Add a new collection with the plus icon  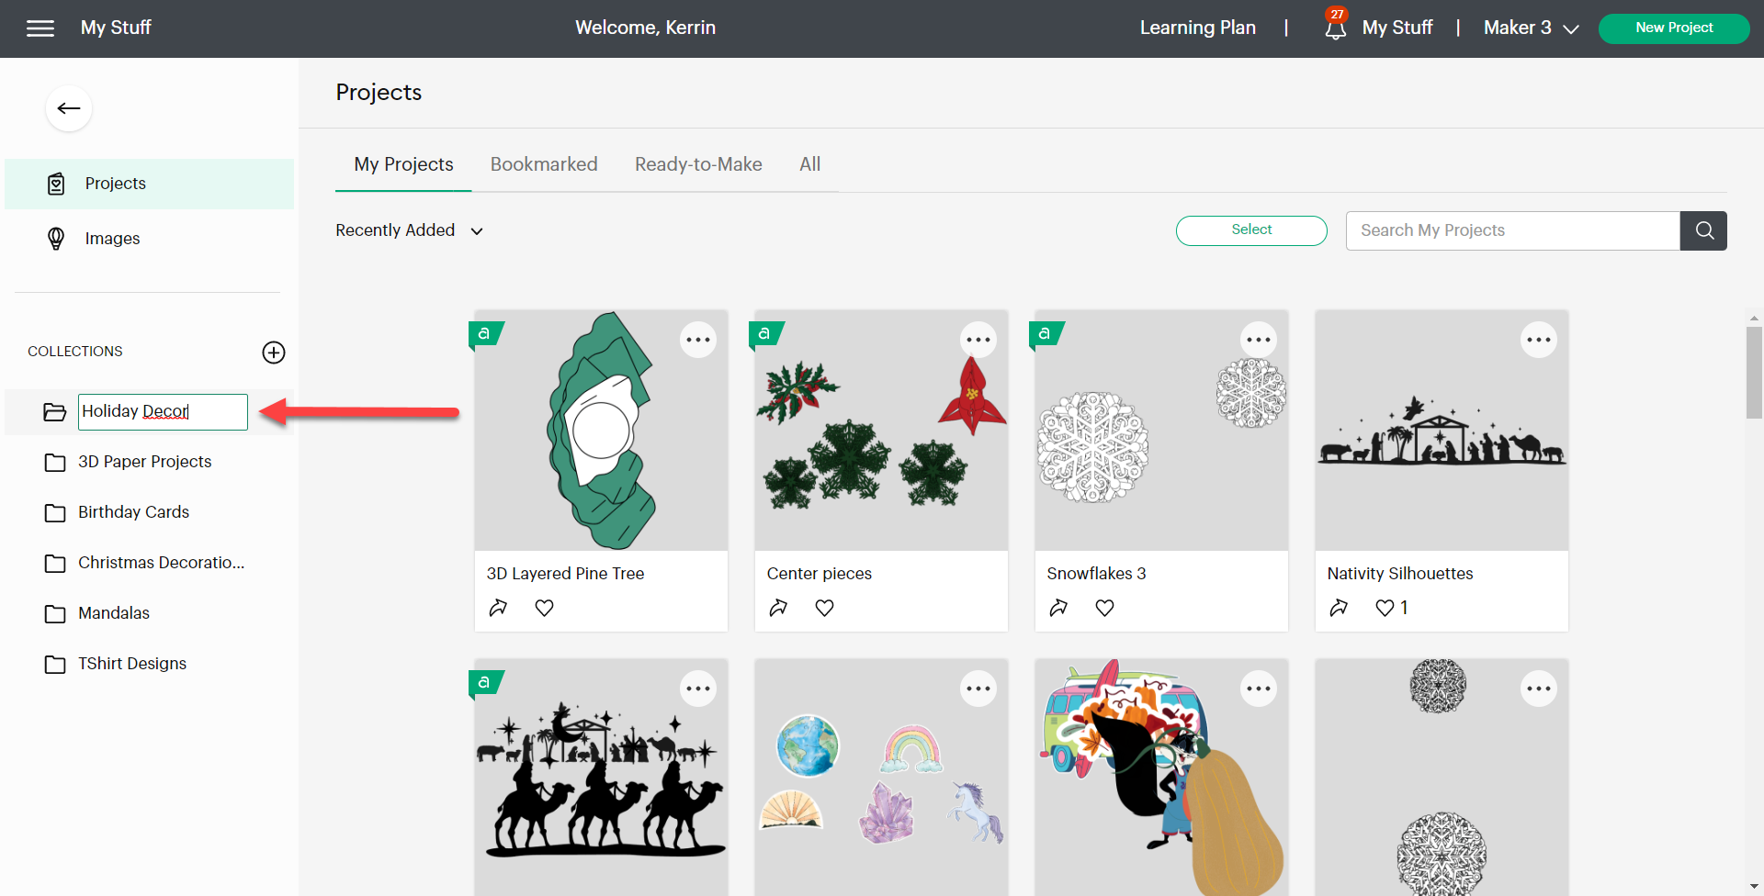(273, 352)
